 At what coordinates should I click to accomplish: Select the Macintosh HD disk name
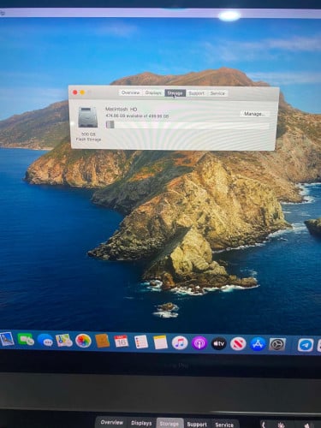pyautogui.click(x=122, y=109)
